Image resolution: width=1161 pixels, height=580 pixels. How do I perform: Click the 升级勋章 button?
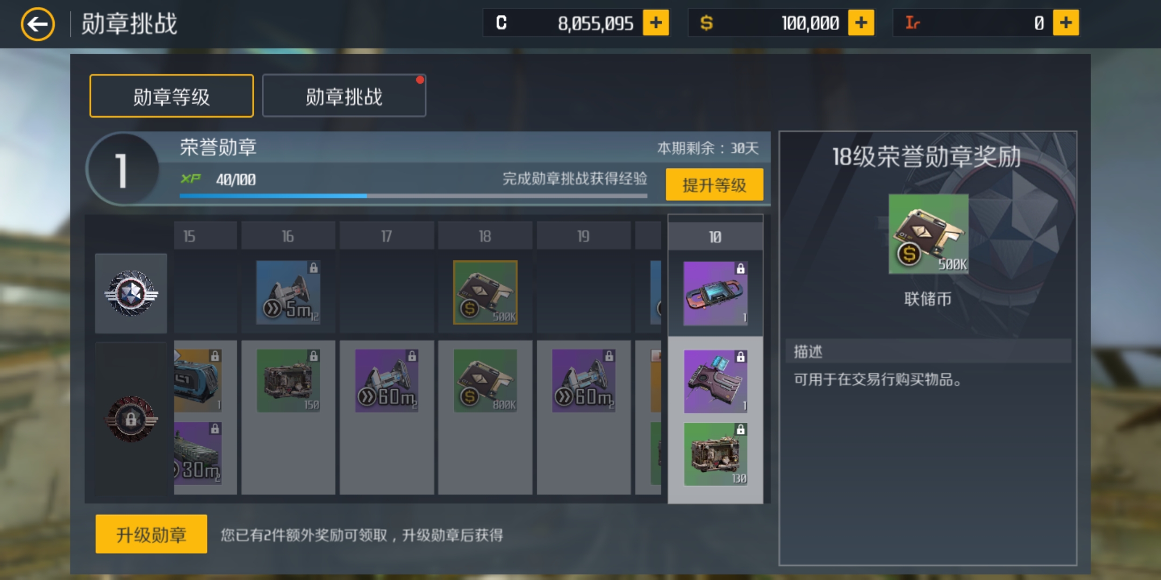pyautogui.click(x=151, y=534)
